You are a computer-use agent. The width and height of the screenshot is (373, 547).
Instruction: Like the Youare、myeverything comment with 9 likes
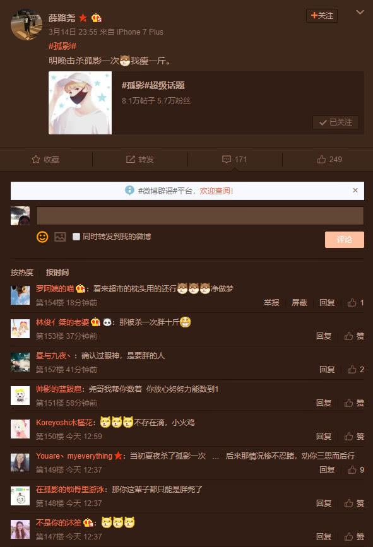click(352, 470)
